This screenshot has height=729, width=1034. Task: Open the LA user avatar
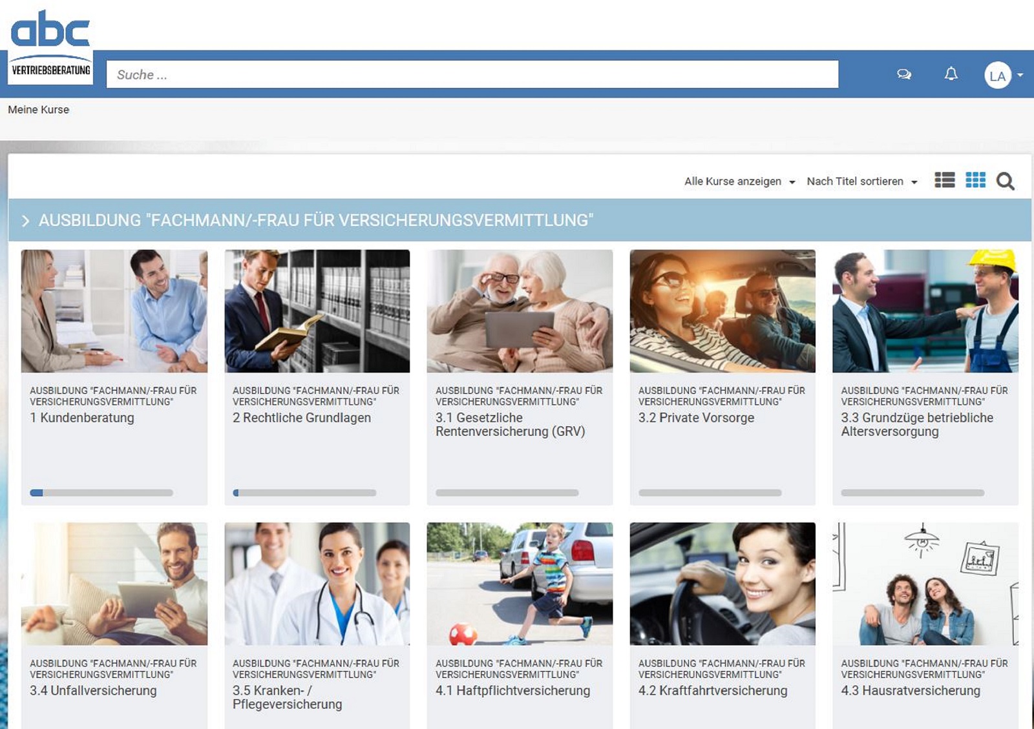[x=997, y=76]
